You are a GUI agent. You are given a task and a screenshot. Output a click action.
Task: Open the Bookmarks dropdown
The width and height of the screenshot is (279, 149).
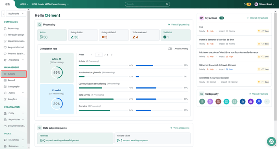click(16, 14)
